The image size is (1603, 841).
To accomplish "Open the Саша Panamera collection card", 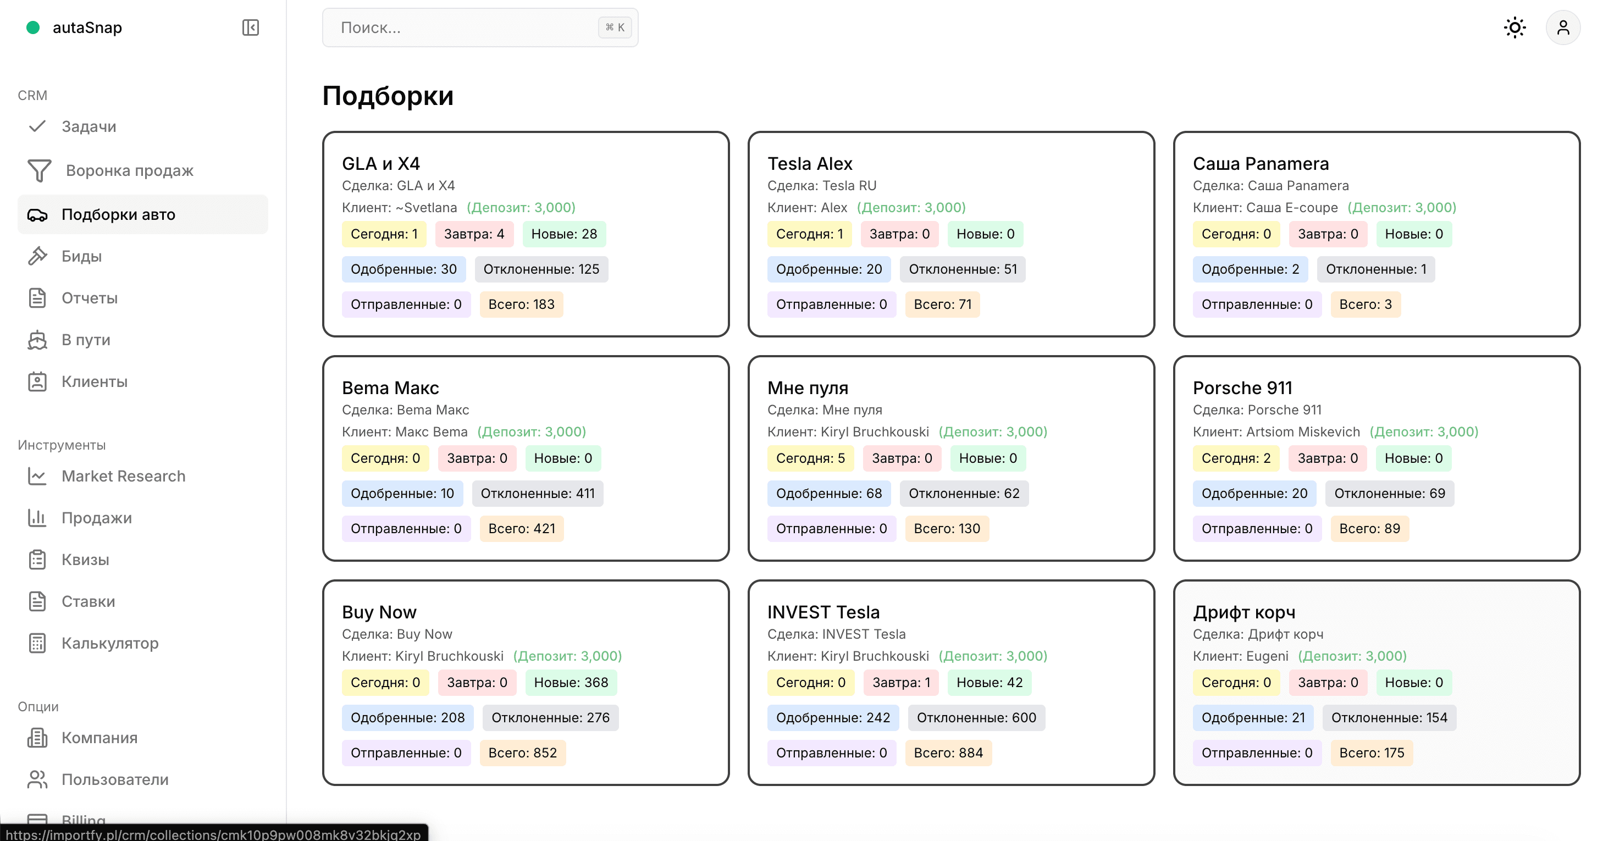I will 1377,234.
